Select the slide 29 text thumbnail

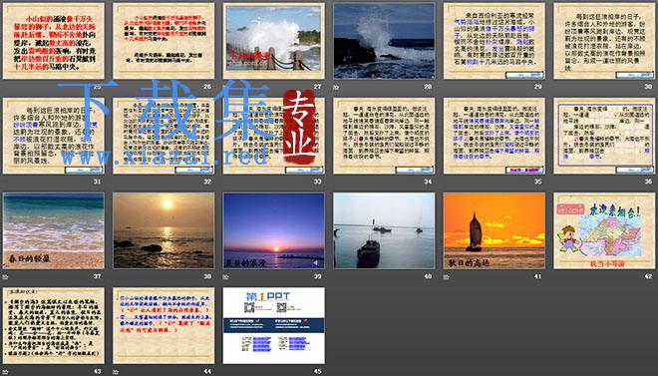point(494,41)
